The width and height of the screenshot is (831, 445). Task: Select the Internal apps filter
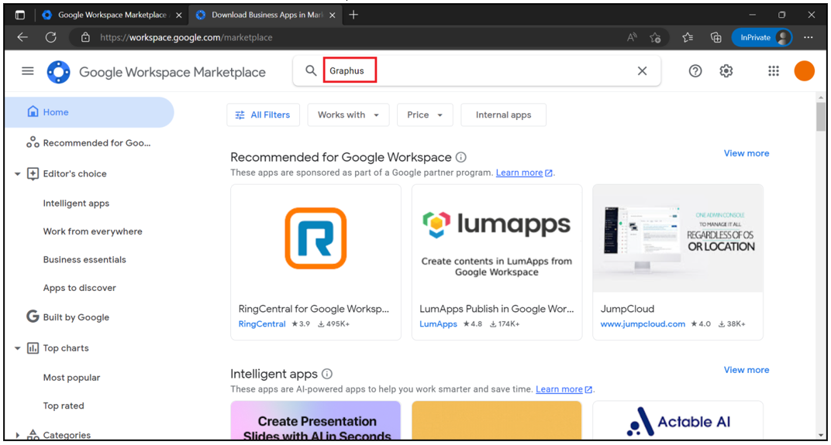503,115
